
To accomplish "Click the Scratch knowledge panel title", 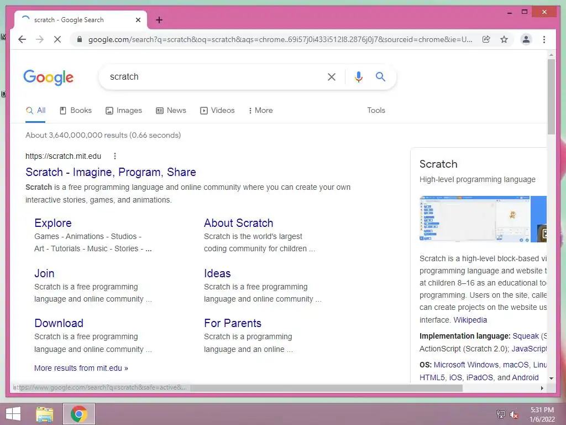I will point(438,164).
